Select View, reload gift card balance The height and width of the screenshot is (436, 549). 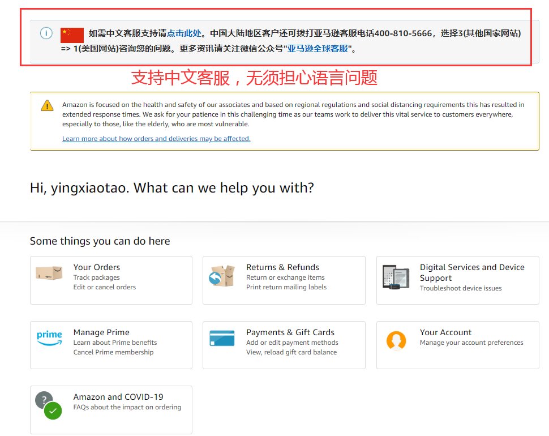pos(291,352)
